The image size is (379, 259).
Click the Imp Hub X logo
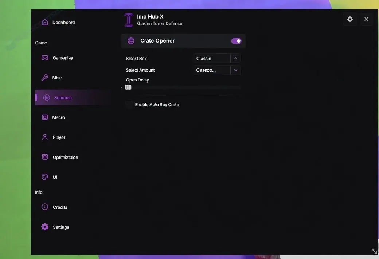click(x=129, y=20)
